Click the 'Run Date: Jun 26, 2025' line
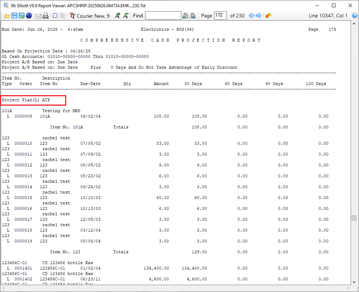Image resolution: width=359 pixels, height=292 pixels. click(42, 30)
